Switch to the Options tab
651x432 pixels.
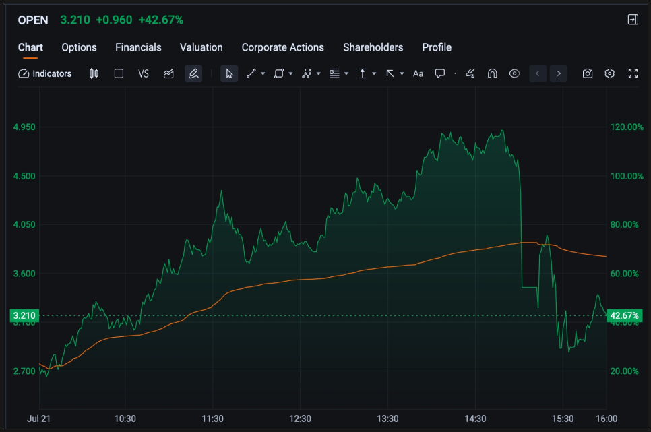(x=80, y=47)
